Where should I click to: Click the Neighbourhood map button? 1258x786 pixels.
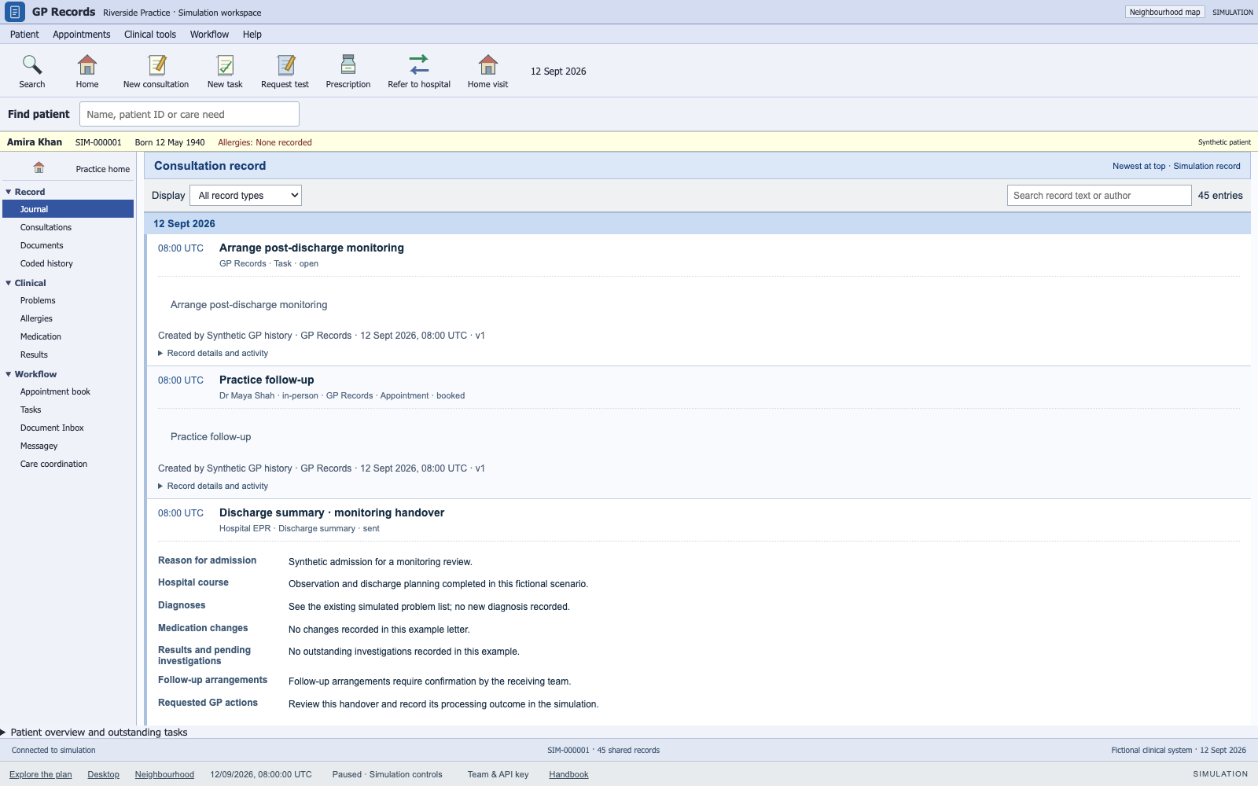pos(1164,12)
